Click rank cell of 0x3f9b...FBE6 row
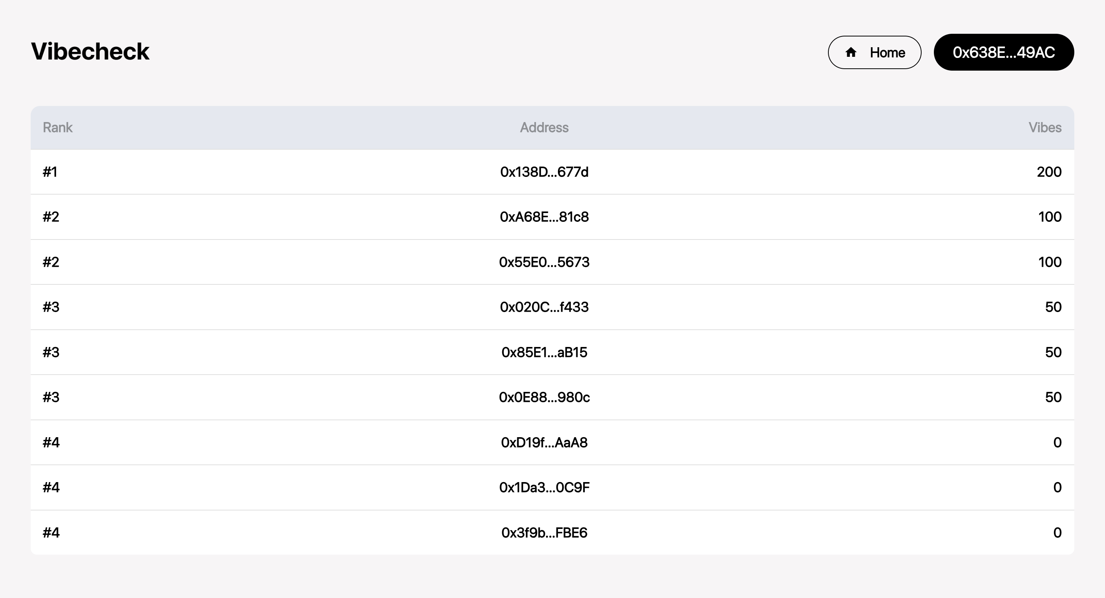 (51, 533)
